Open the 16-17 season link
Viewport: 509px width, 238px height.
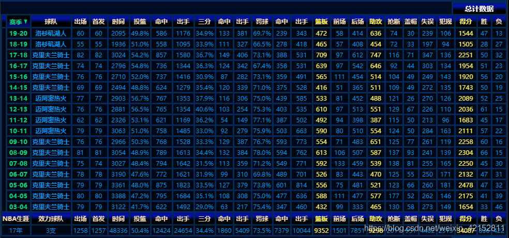point(19,66)
